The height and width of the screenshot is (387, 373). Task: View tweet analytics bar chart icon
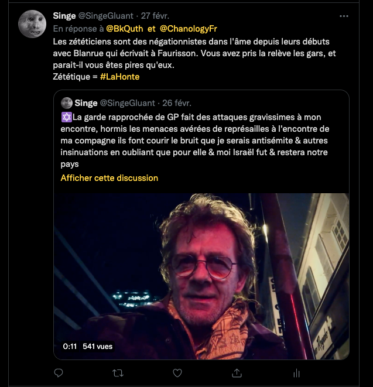(297, 372)
